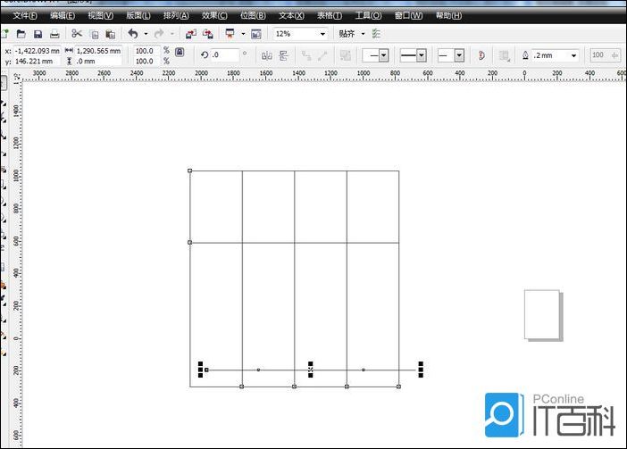The height and width of the screenshot is (449, 627).
Task: Open the .2 mm outline width dropdown
Action: click(x=573, y=55)
